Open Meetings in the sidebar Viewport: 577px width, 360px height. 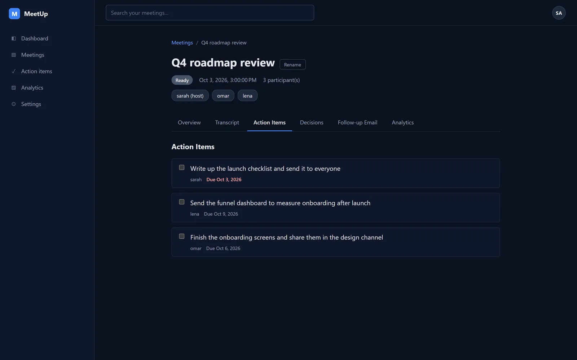click(47, 55)
